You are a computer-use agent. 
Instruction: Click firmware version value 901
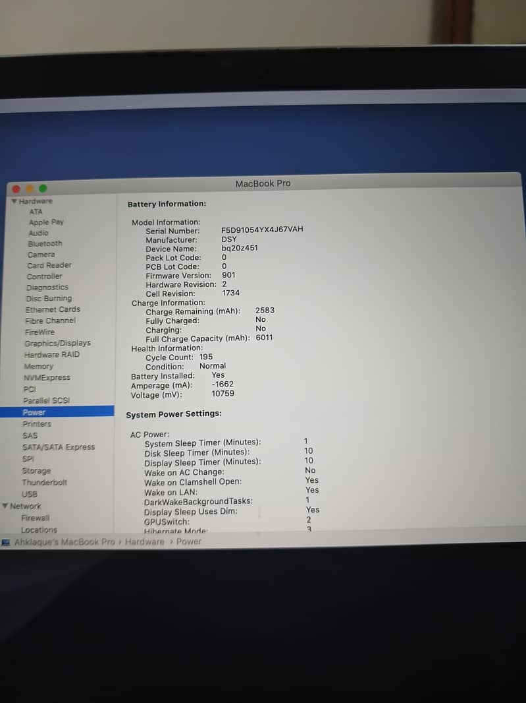point(228,275)
